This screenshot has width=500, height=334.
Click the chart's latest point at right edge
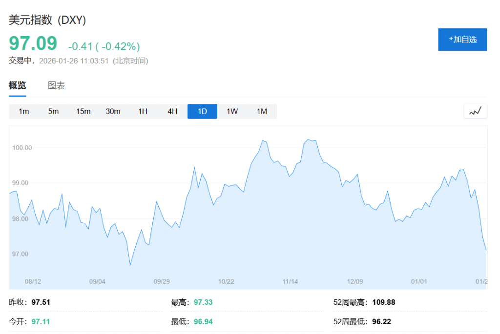tap(485, 250)
